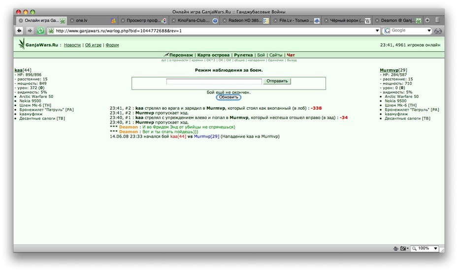Click the camera show-images icon in status bar
Image resolution: width=458 pixels, height=271 pixels.
click(x=403, y=248)
